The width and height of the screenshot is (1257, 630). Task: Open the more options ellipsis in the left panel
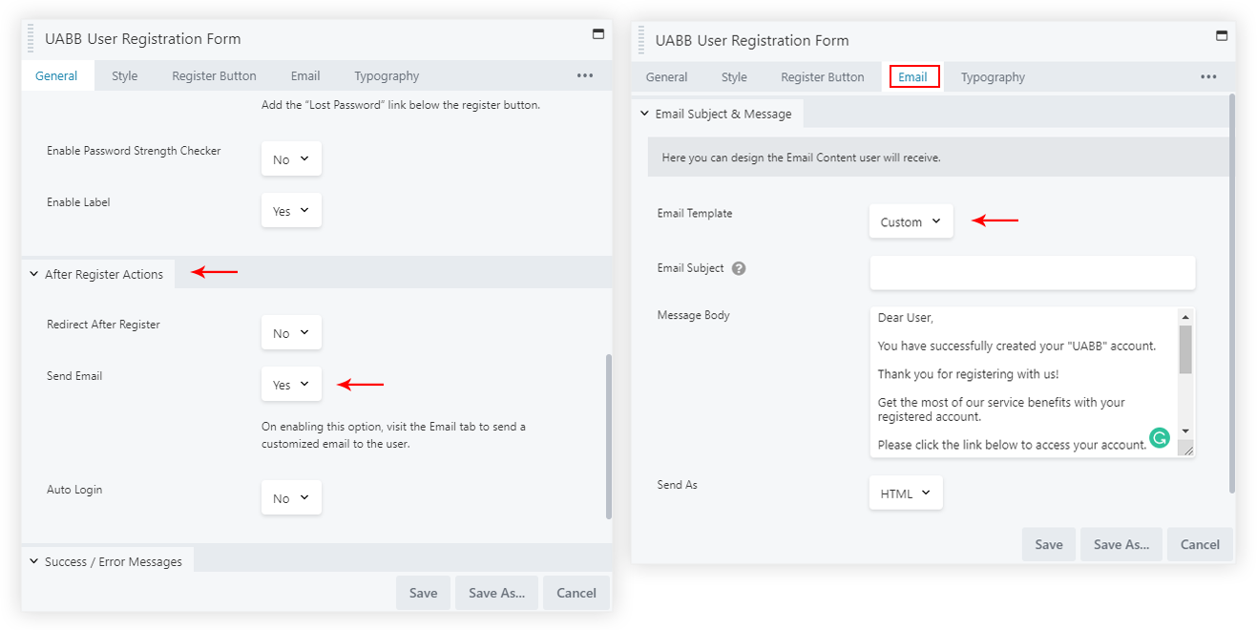pyautogui.click(x=585, y=76)
